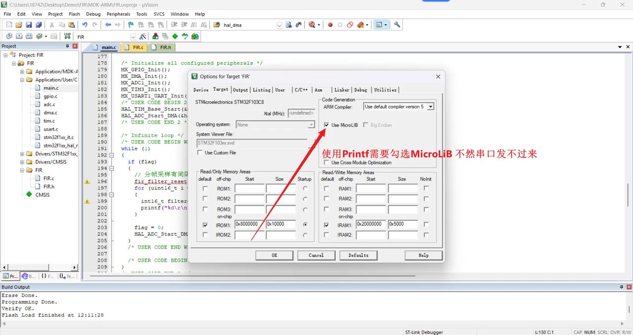Check the ROM1 default checkbox
Viewport: 633px width, 335px height.
(205, 188)
